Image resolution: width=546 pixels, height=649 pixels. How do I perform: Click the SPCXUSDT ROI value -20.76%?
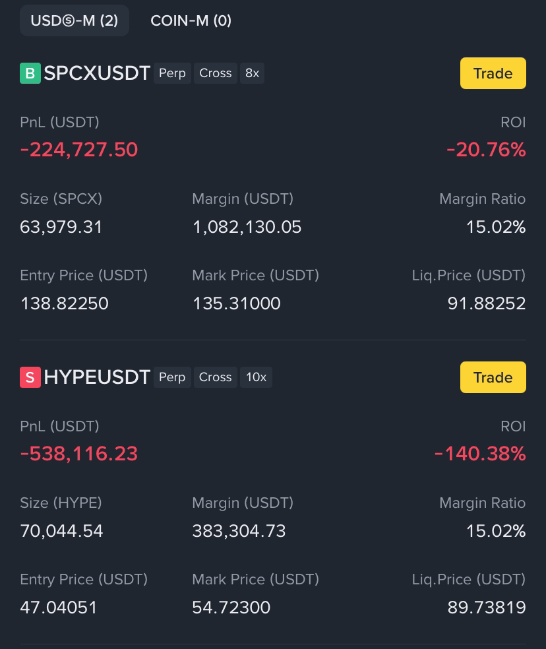pos(487,150)
